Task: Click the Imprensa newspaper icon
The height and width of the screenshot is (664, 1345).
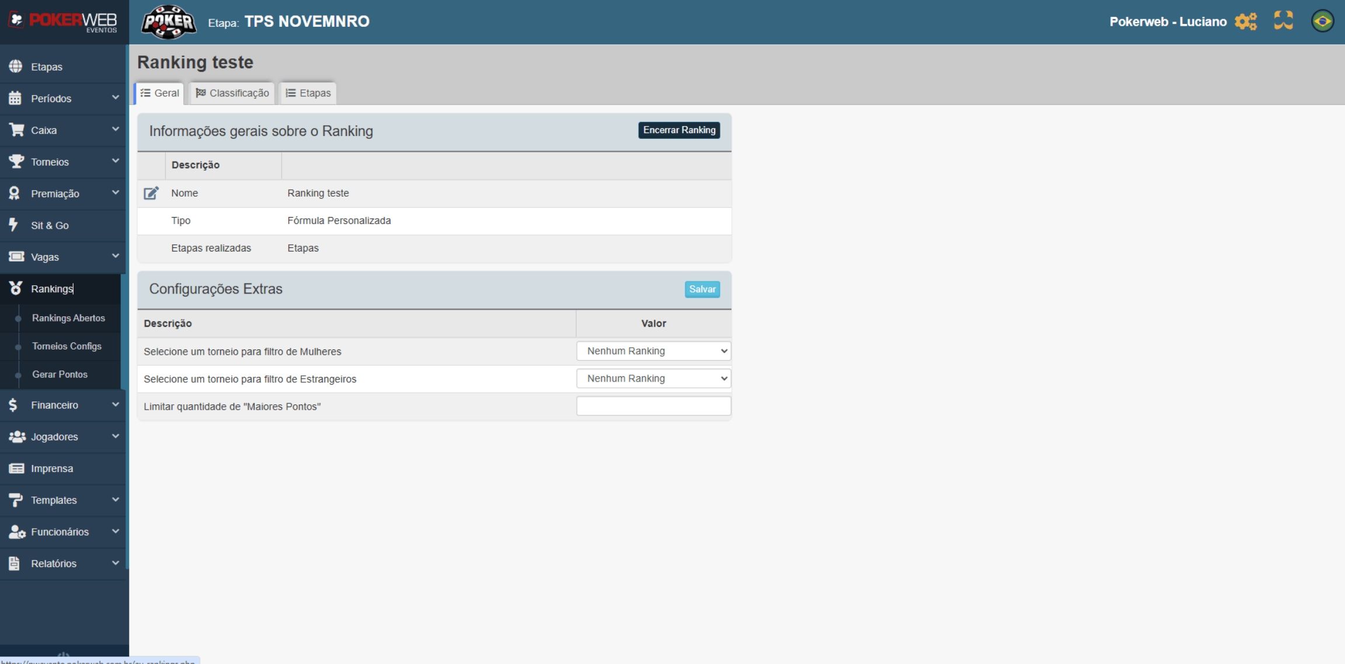Action: coord(16,469)
